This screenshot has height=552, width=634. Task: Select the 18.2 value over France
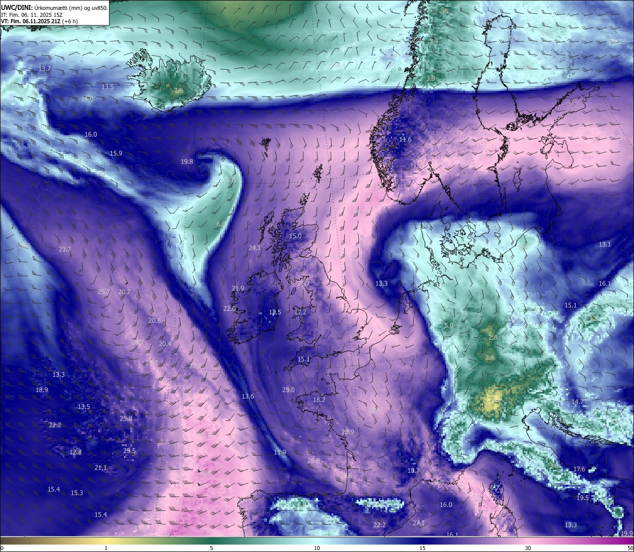319,400
